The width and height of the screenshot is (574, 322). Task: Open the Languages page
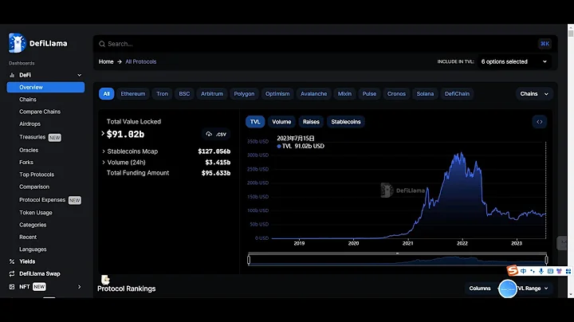tap(33, 249)
